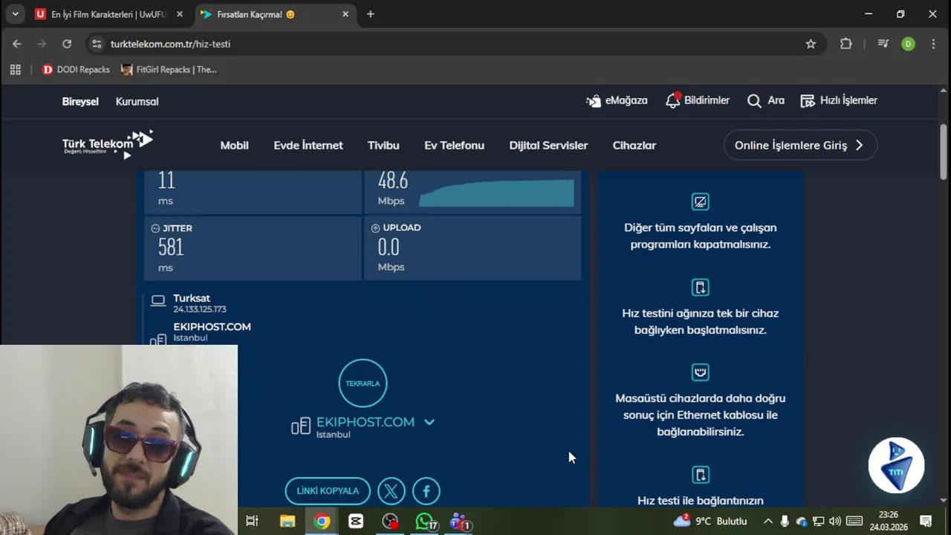Open Dijital Servisler menu
This screenshot has height=535, width=951.
548,146
